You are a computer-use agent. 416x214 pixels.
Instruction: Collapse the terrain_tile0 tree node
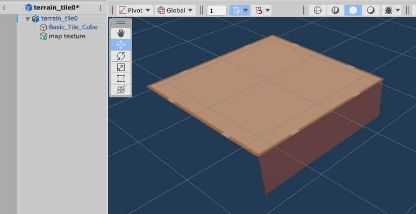pyautogui.click(x=27, y=19)
